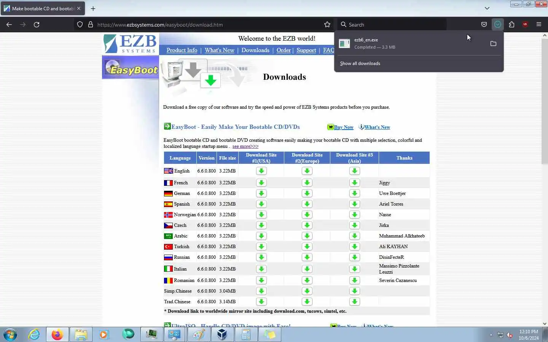Download Simp.Chinese version from Europe site

pyautogui.click(x=307, y=291)
